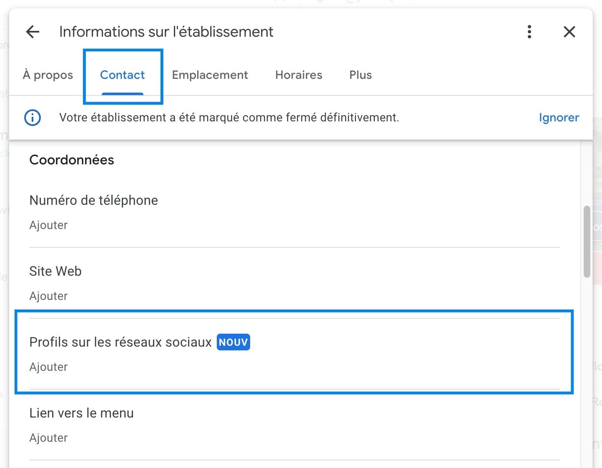The image size is (602, 468).
Task: Select the Site Web field label
Action: [55, 272]
